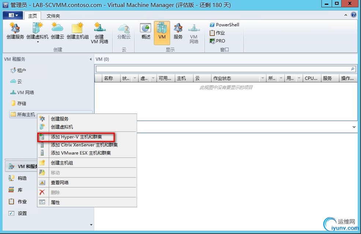
Task: Expand the details pane chevron
Action: click(x=354, y=127)
